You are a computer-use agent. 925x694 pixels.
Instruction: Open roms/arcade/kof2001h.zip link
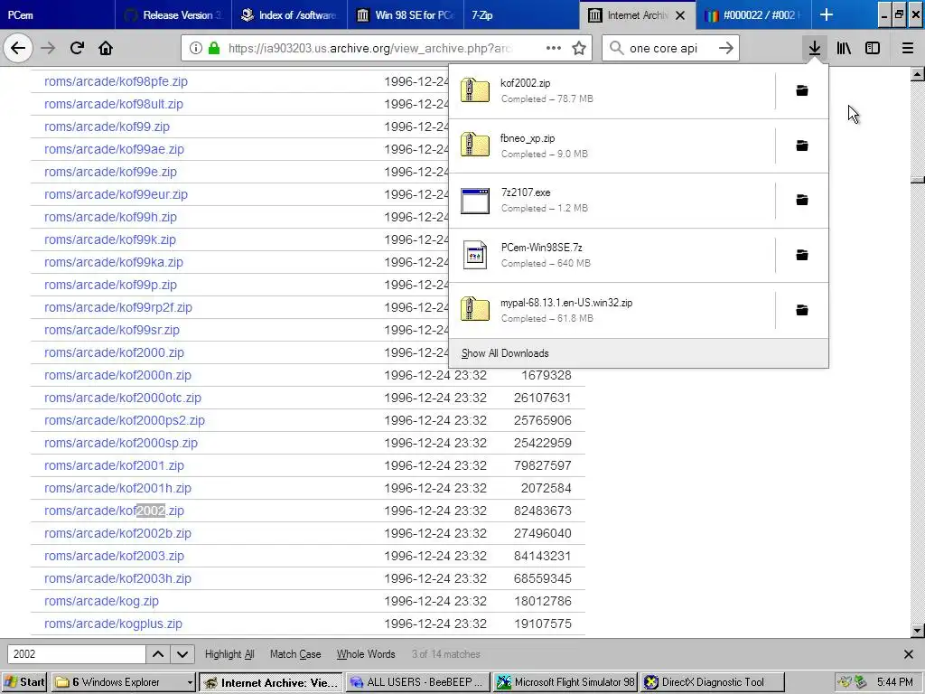pos(117,488)
